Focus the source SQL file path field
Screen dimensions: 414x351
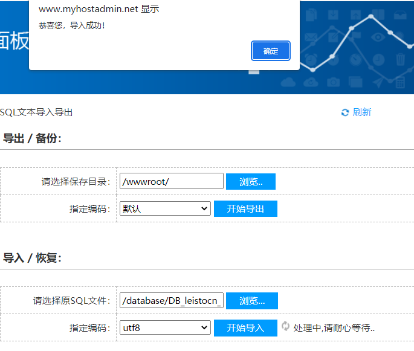[x=172, y=300]
